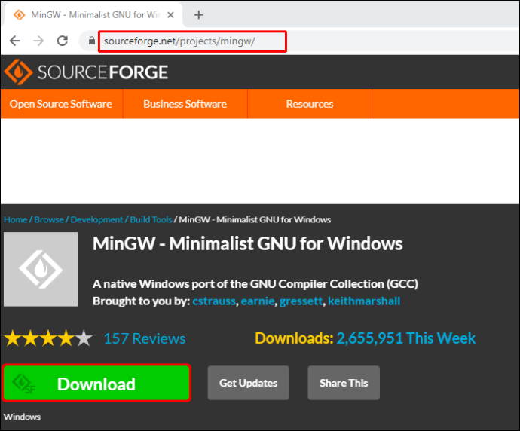This screenshot has height=431, width=520.
Task: Open the Open Source Software menu
Action: 61,104
